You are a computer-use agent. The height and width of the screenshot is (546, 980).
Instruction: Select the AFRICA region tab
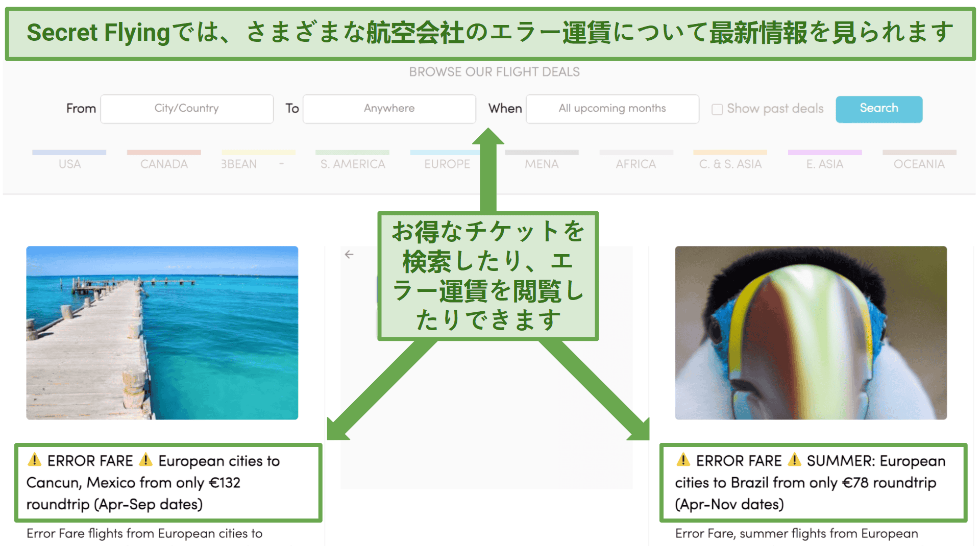pyautogui.click(x=636, y=160)
